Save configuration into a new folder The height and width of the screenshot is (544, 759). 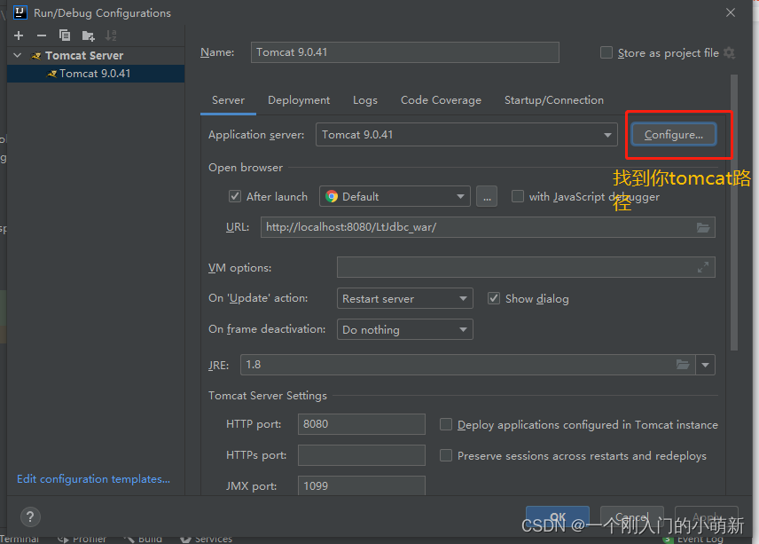coord(88,35)
